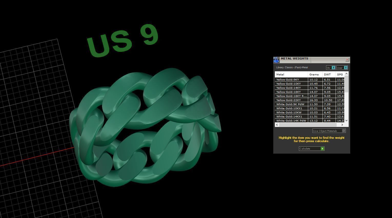
Task: Click the 13.12 grams value
Action: 313,121
